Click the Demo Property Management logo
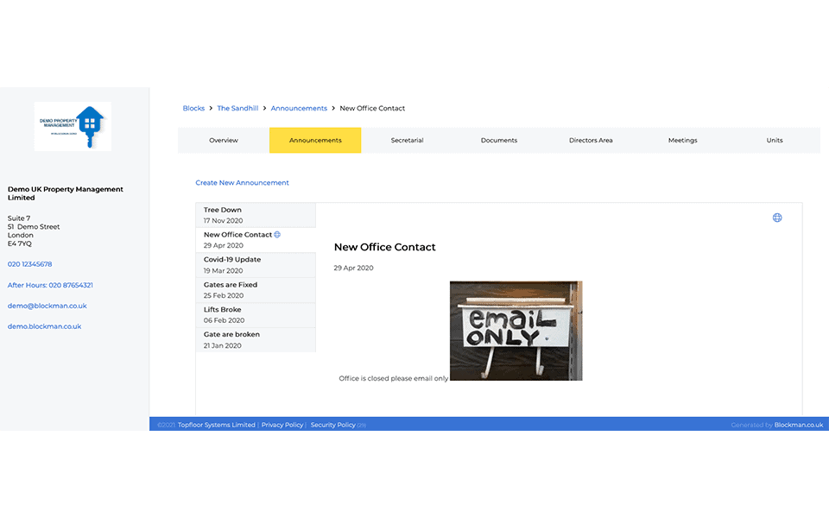Viewport: 829px width, 518px height. (73, 126)
